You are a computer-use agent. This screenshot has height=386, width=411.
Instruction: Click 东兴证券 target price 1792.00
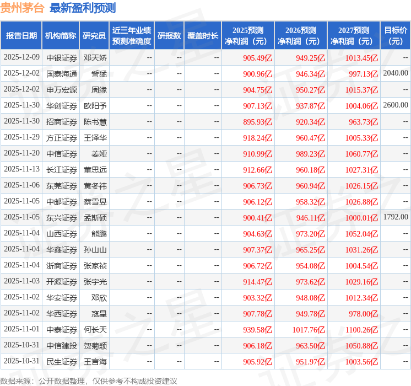(x=396, y=217)
